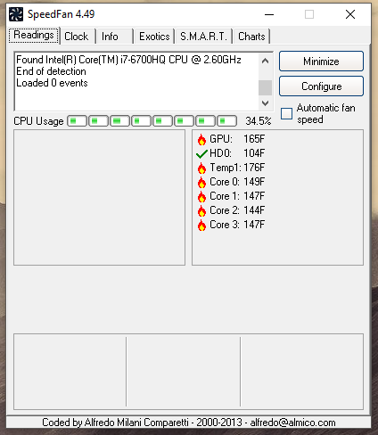Click the green checkmark icon beside HD0
This screenshot has height=435, width=378.
201,154
